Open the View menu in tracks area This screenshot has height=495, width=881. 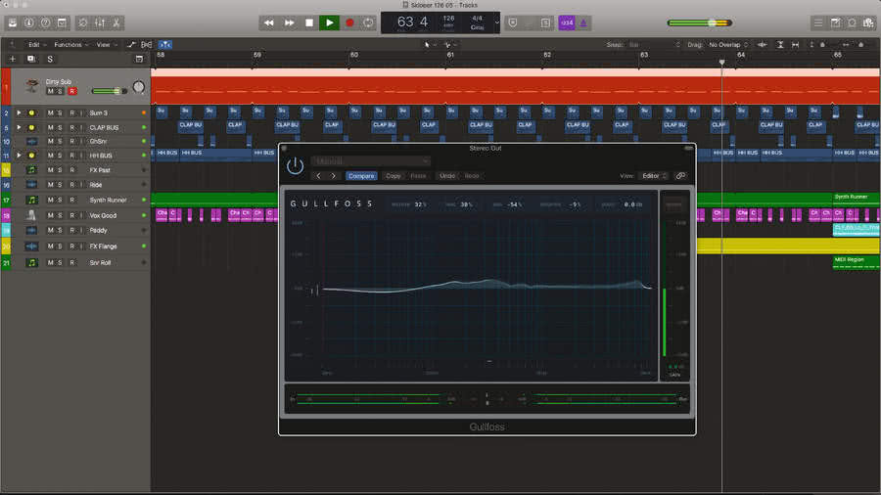click(x=106, y=44)
